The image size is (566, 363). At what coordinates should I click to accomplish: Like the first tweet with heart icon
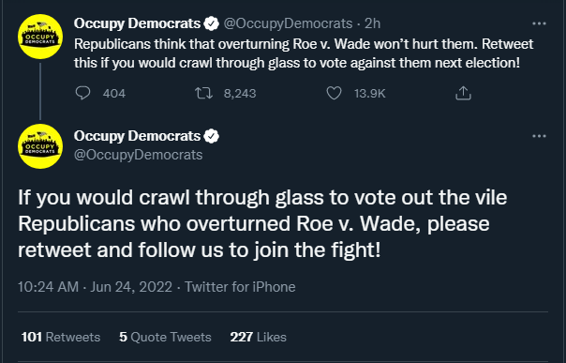334,93
